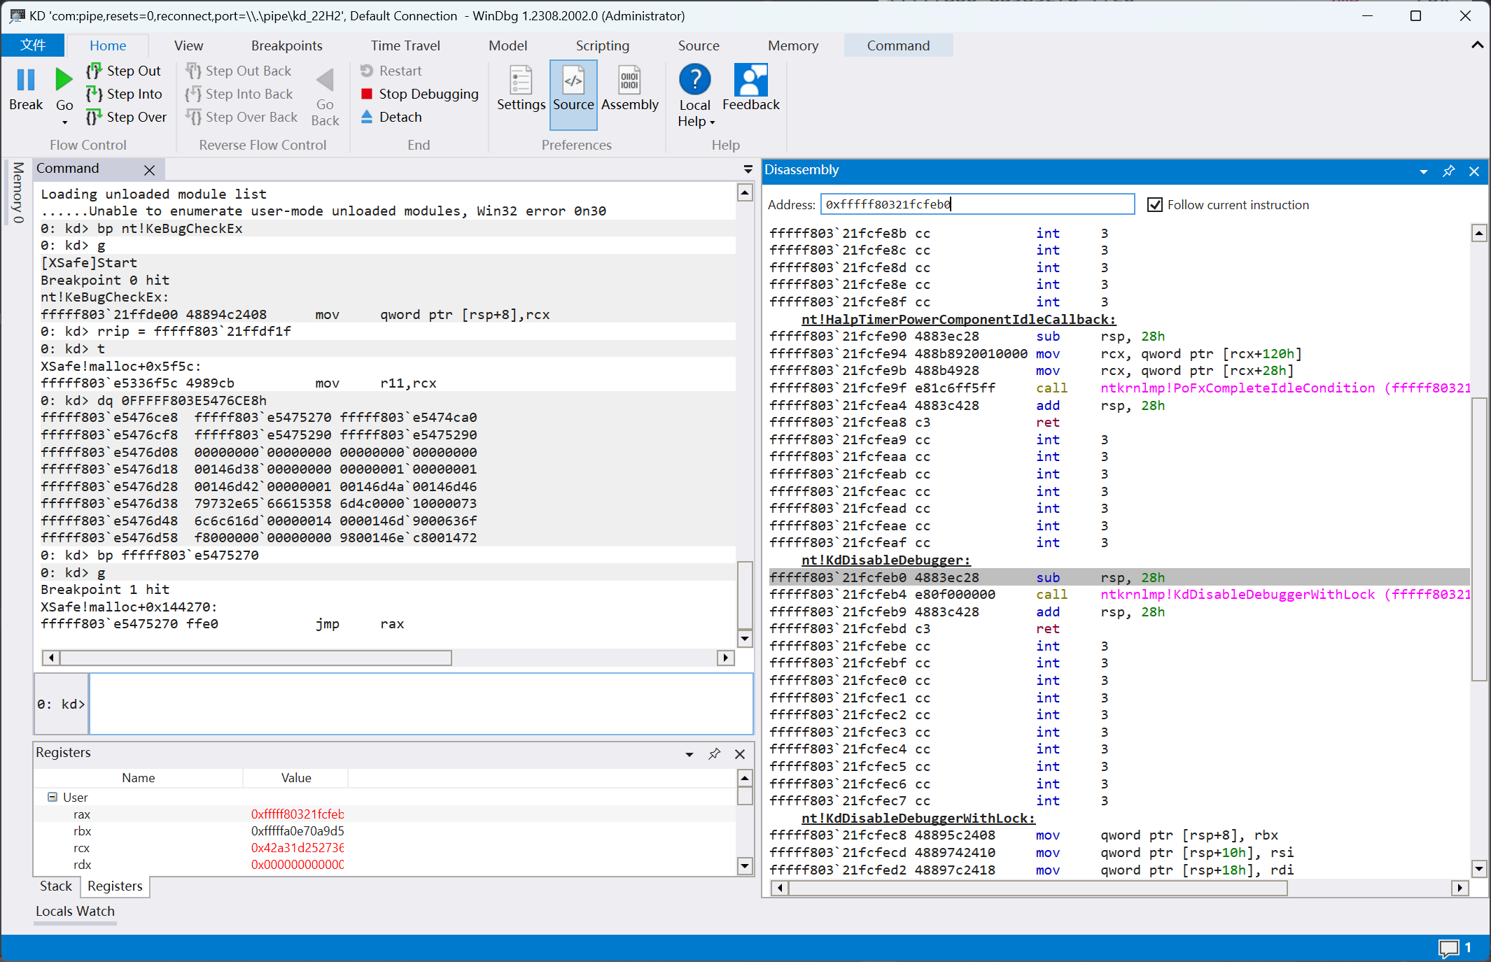Image resolution: width=1491 pixels, height=962 pixels.
Task: Switch to the Source ribbon tab
Action: click(x=699, y=45)
